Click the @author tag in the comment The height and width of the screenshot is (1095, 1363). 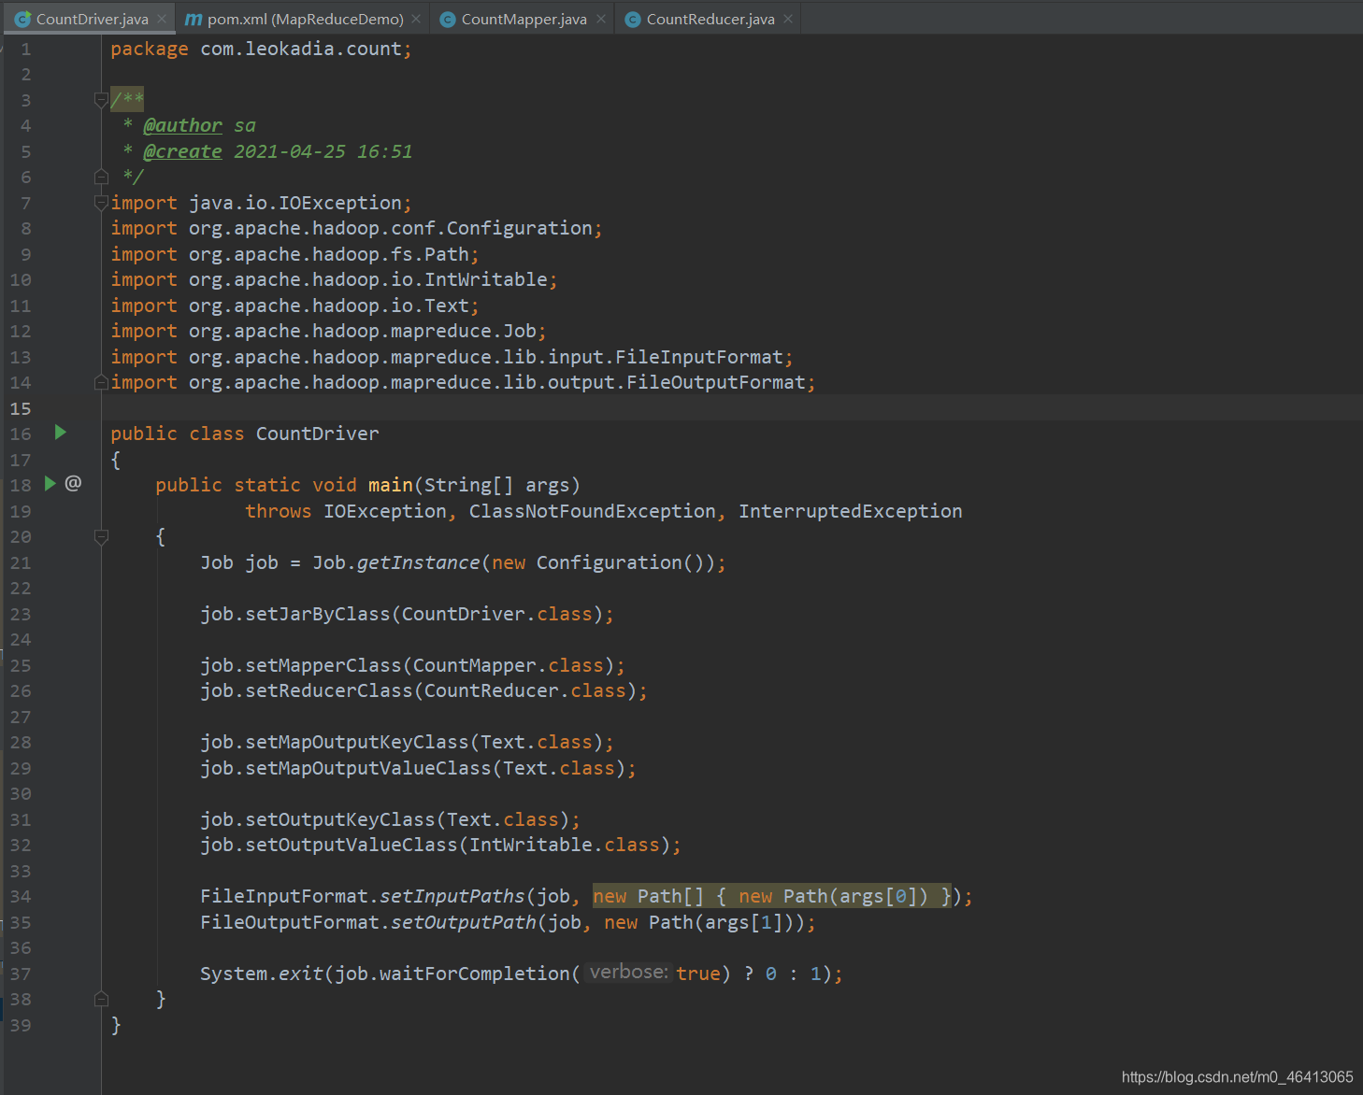182,125
